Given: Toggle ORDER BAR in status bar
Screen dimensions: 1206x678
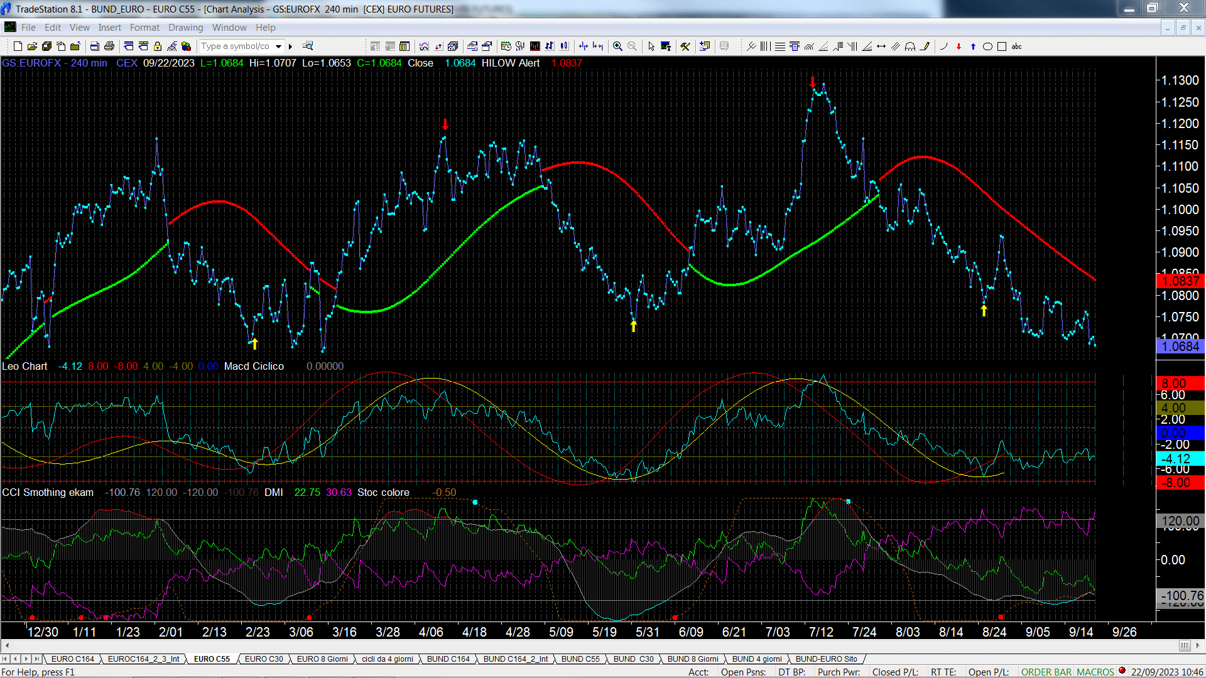Looking at the screenshot, I should coord(1046,672).
